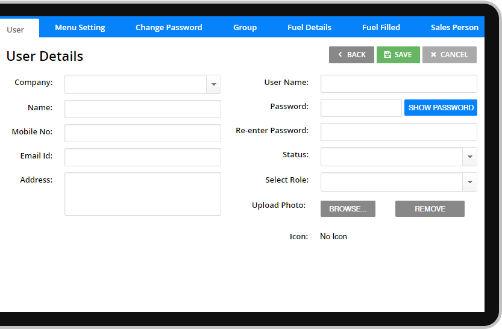Click into the Mobile No field

pyautogui.click(x=143, y=133)
